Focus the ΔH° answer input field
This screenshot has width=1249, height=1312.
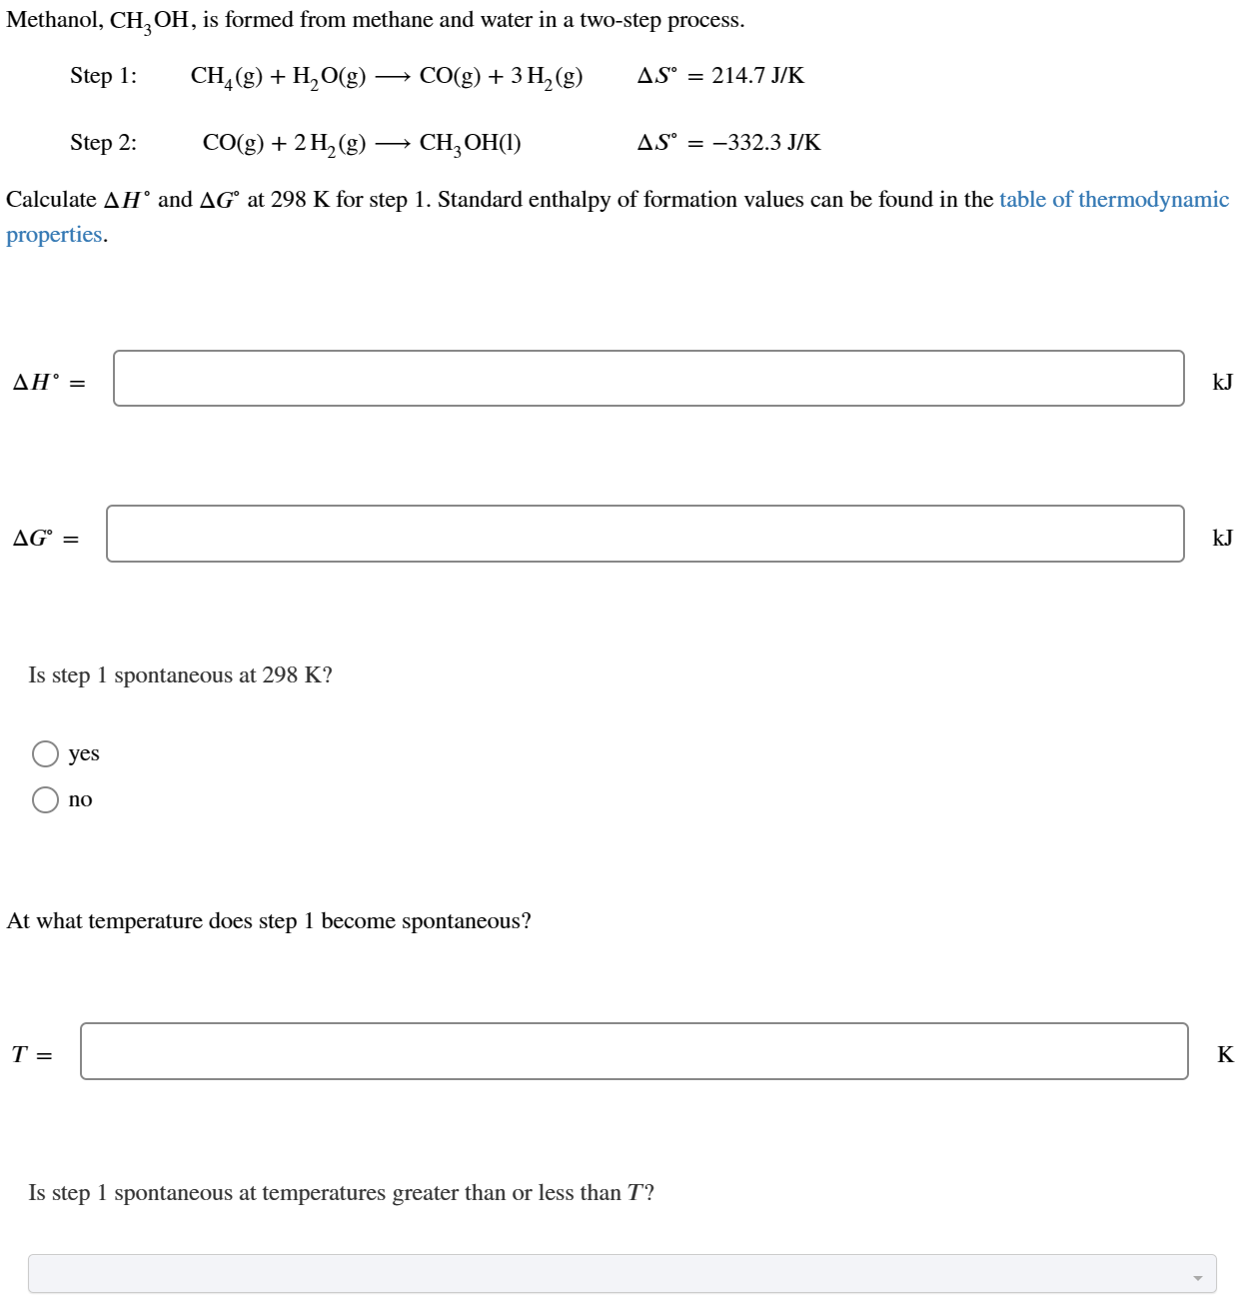pyautogui.click(x=647, y=379)
